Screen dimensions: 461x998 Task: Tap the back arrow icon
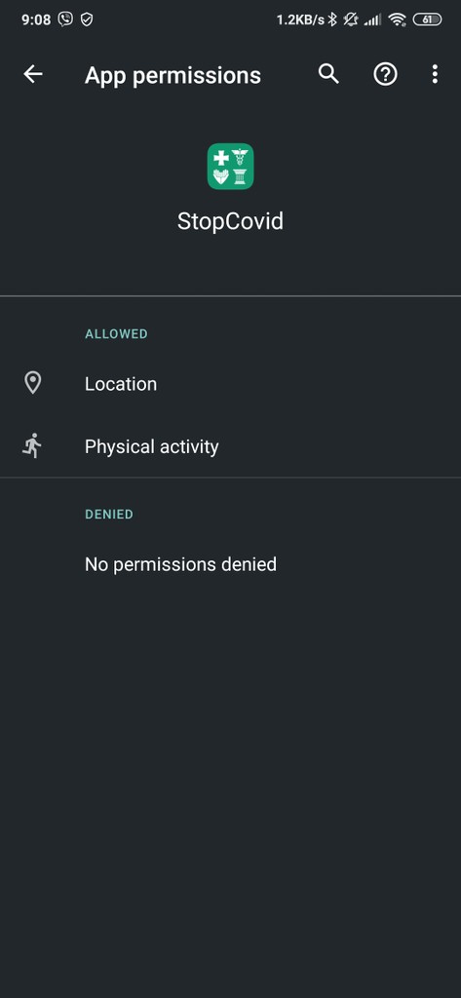[33, 74]
